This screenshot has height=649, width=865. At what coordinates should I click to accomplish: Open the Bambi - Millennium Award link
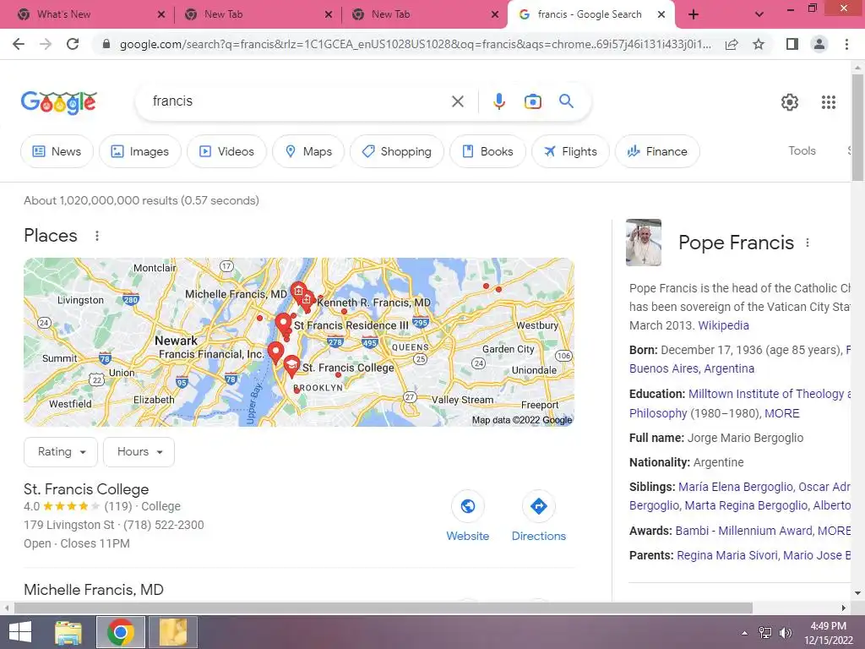[745, 531]
